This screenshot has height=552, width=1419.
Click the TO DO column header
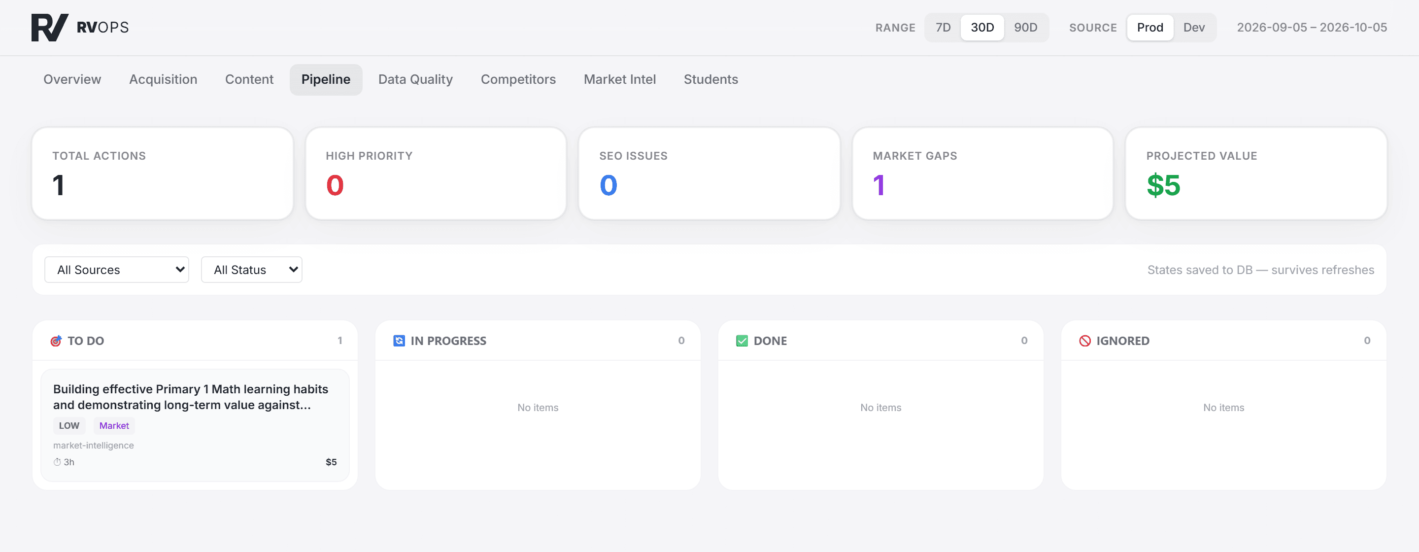[195, 341]
